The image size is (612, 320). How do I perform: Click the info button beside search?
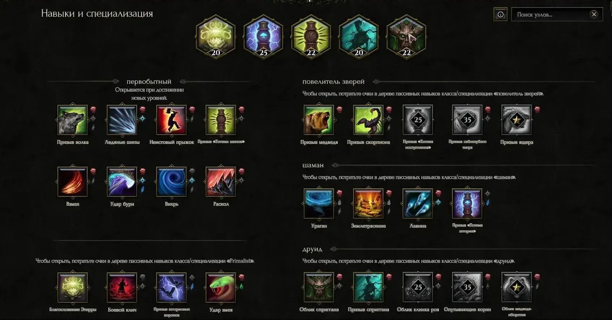(x=500, y=14)
